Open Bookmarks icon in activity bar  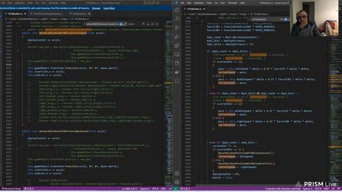tap(177, 81)
